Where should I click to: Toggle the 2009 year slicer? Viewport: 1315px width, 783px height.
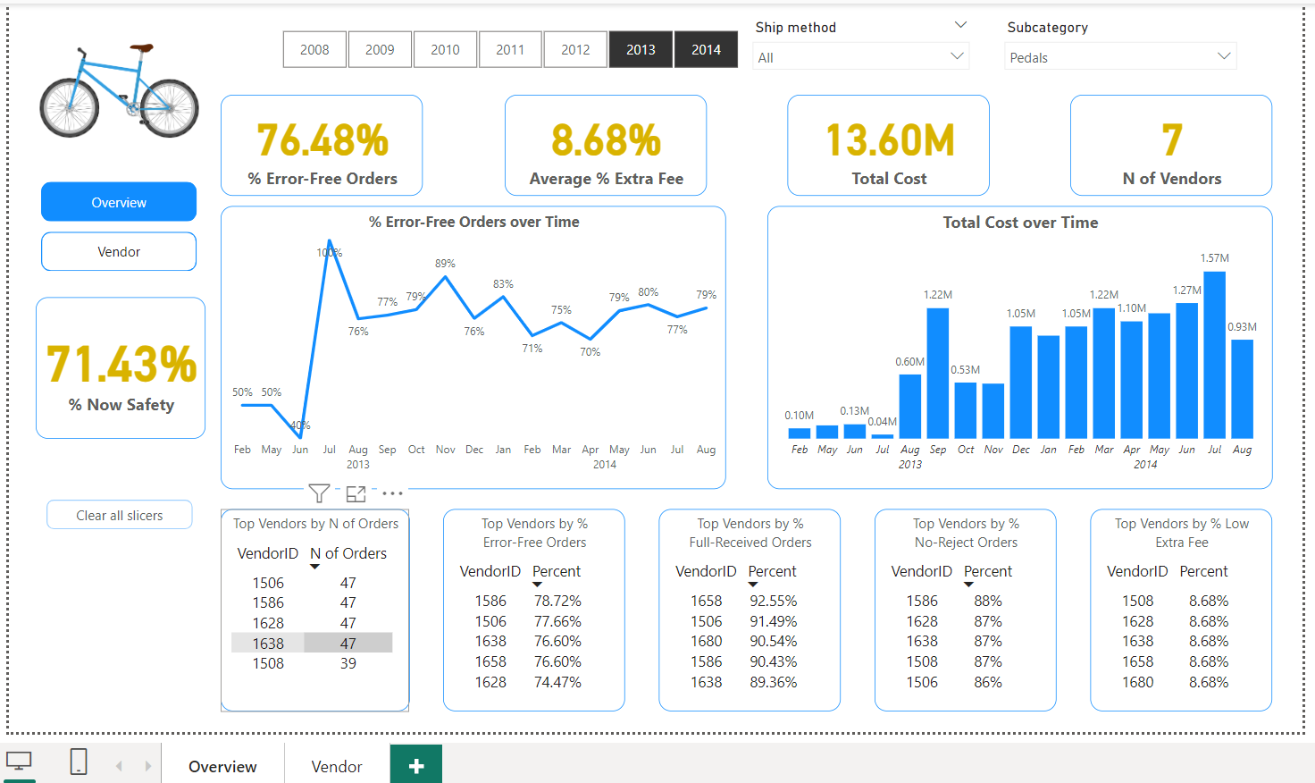click(380, 49)
